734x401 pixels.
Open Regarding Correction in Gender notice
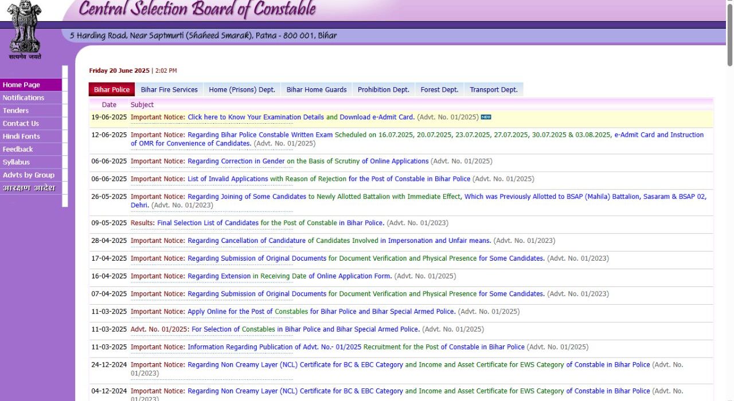point(236,161)
